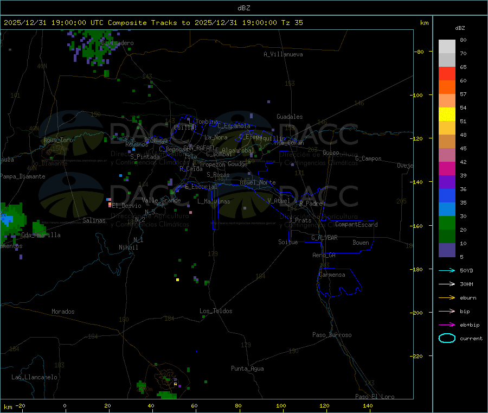
Task: Select the yellow 51 dBZ color swatch
Action: 447,115
